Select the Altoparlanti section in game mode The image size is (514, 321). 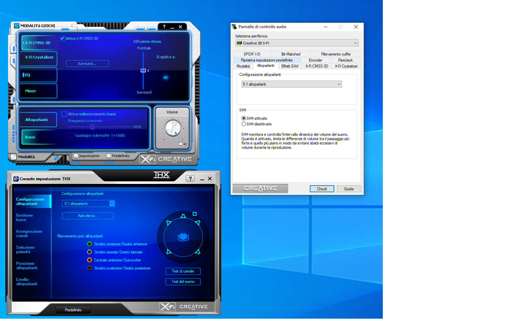click(x=38, y=120)
